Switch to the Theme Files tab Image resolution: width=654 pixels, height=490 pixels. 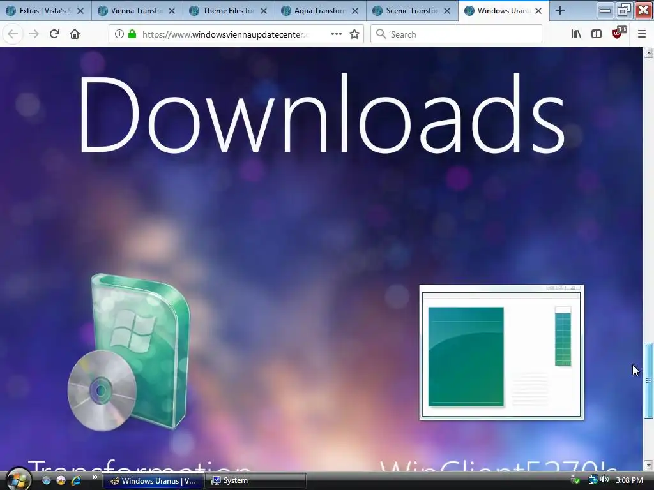pyautogui.click(x=224, y=11)
